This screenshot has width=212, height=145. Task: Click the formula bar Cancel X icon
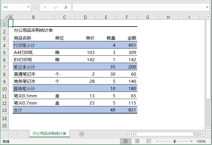pos(45,7)
